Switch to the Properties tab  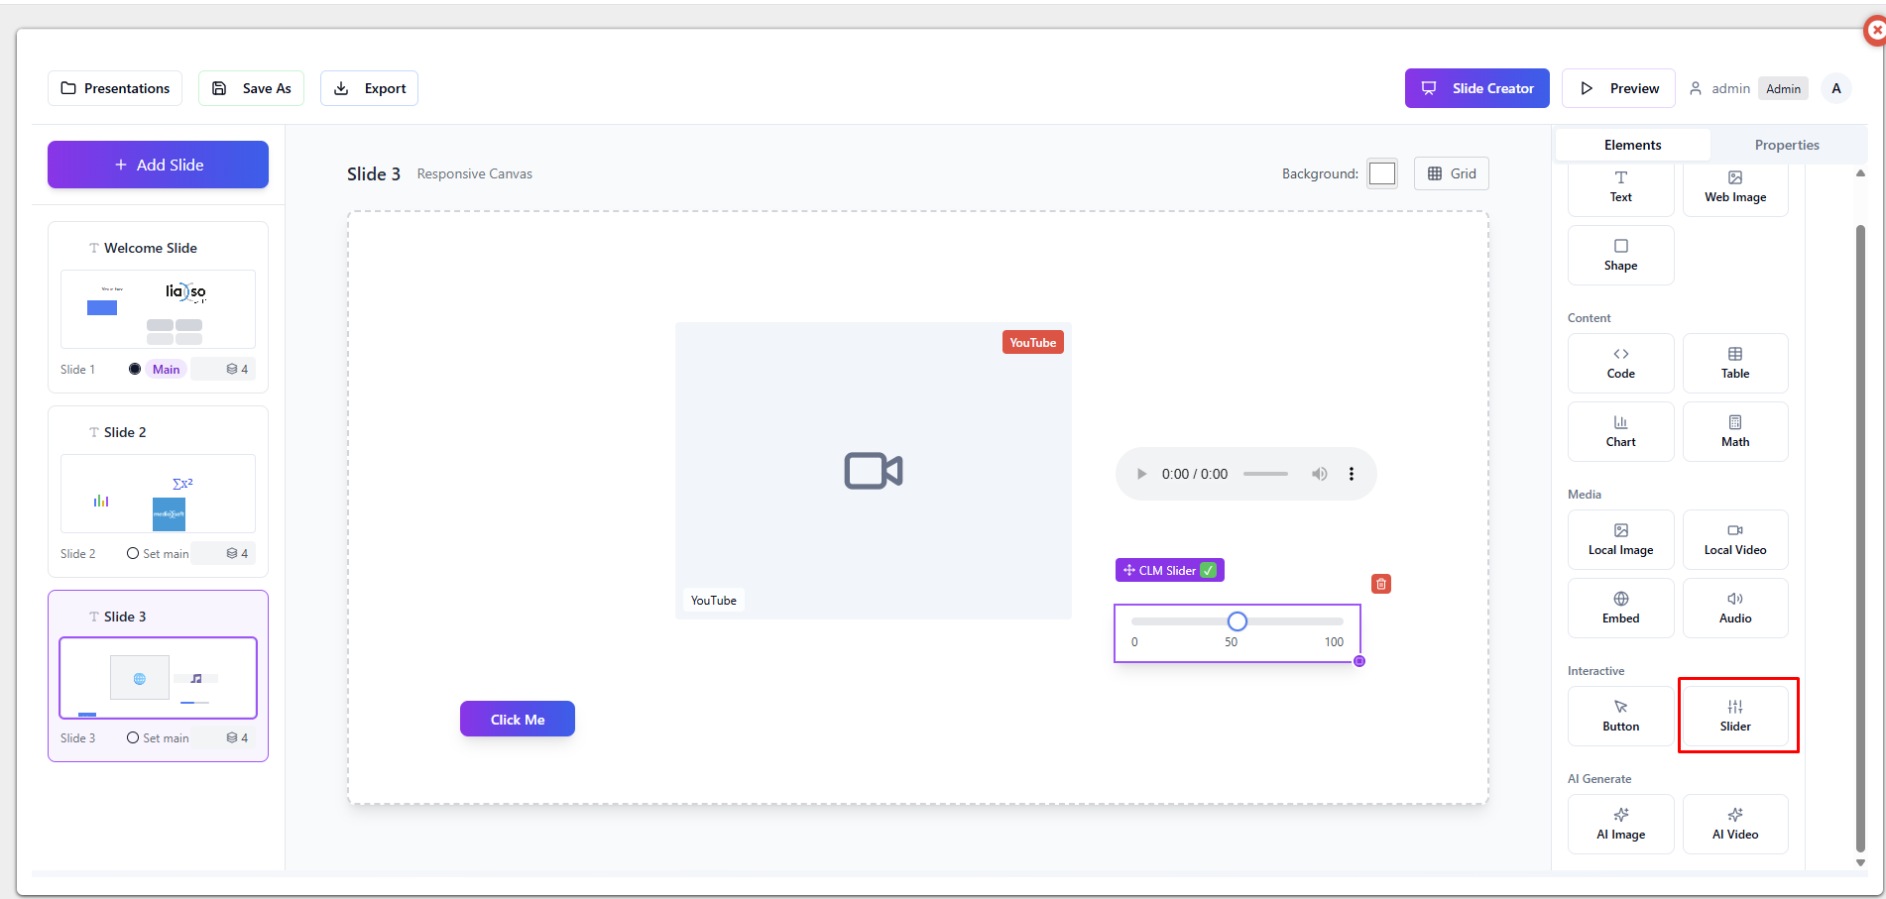(1786, 145)
